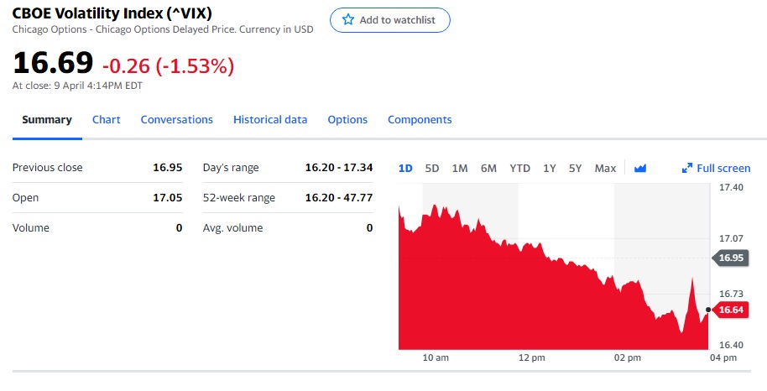
Task: Select the 5D chart range
Action: pos(432,169)
